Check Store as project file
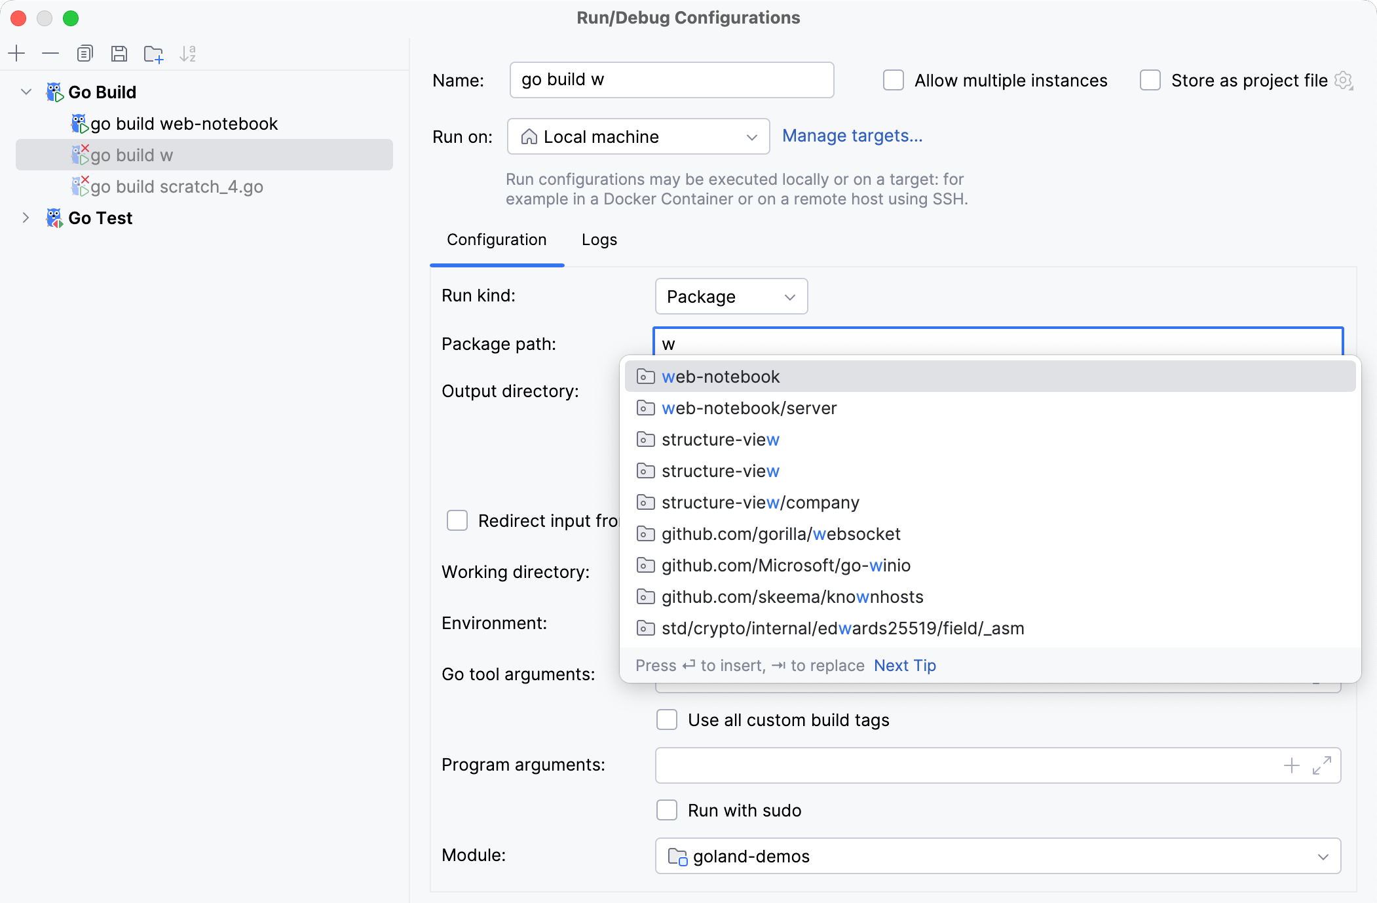Viewport: 1377px width, 903px height. click(1150, 80)
